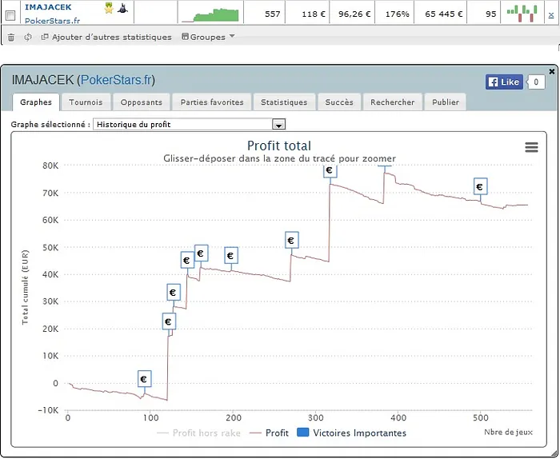Open the chart hamburger menu
The width and height of the screenshot is (560, 459).
[531, 147]
